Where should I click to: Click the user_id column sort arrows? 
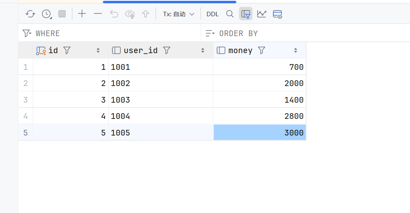(203, 50)
